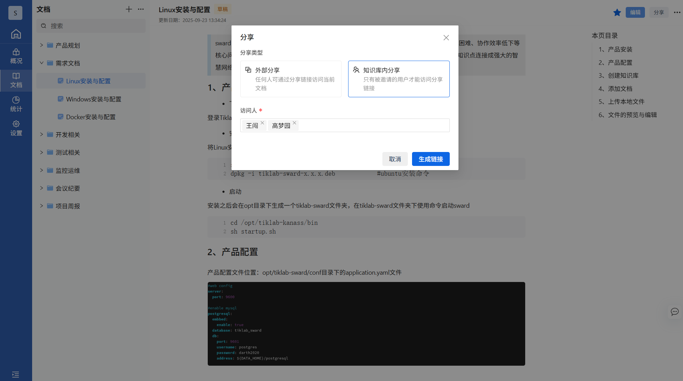This screenshot has width=683, height=381.
Task: Expand the 开发相关 folder
Action: (x=42, y=135)
